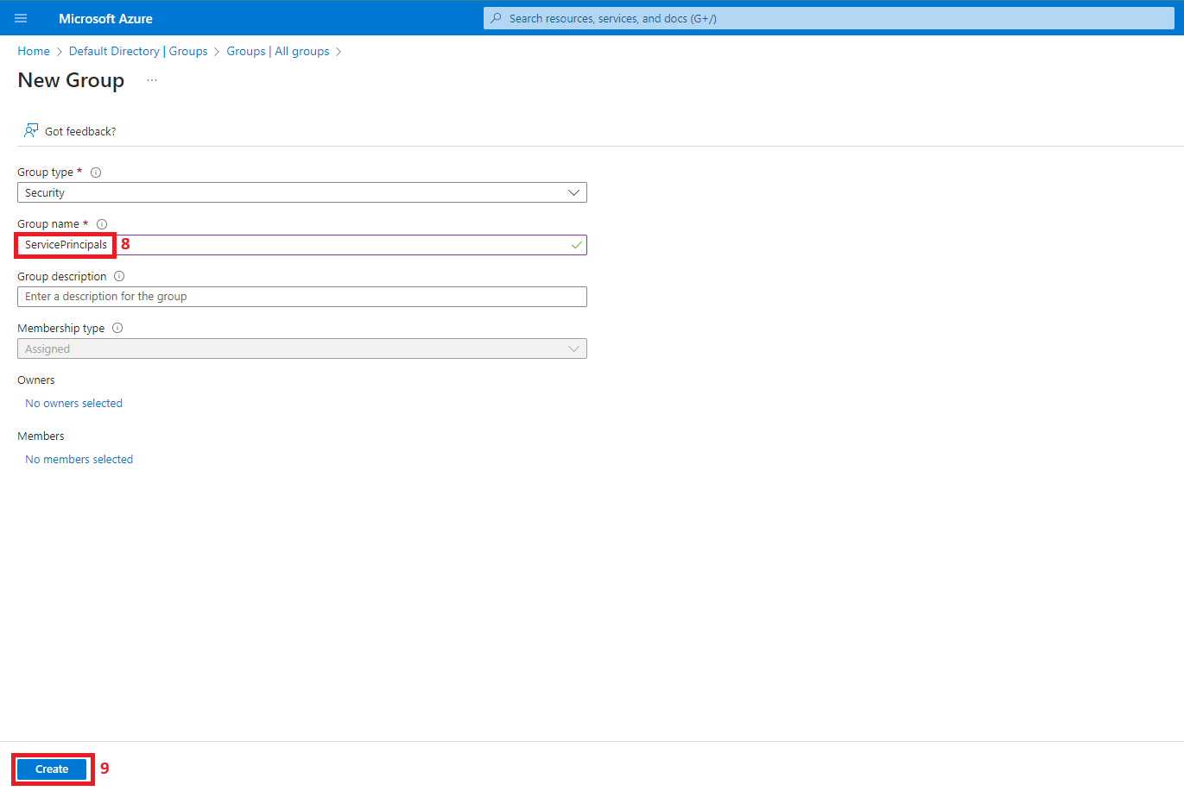Go to Home breadcrumb

pos(34,52)
